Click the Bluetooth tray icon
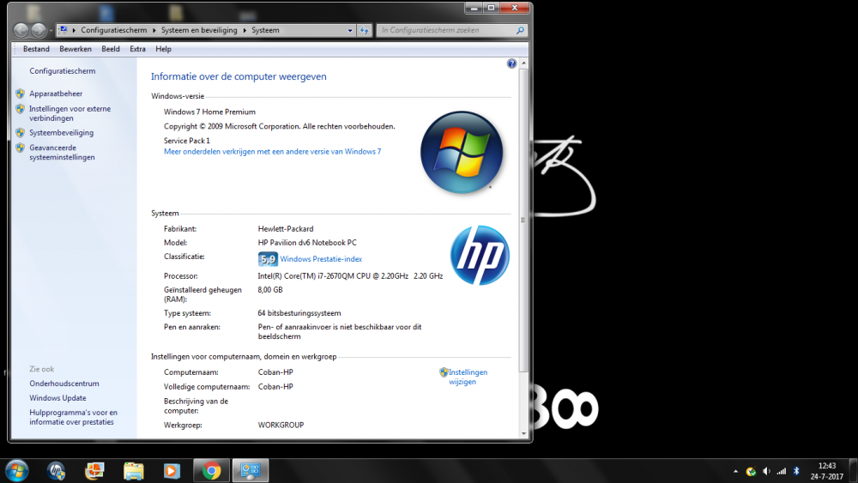The height and width of the screenshot is (483, 858). point(797,471)
